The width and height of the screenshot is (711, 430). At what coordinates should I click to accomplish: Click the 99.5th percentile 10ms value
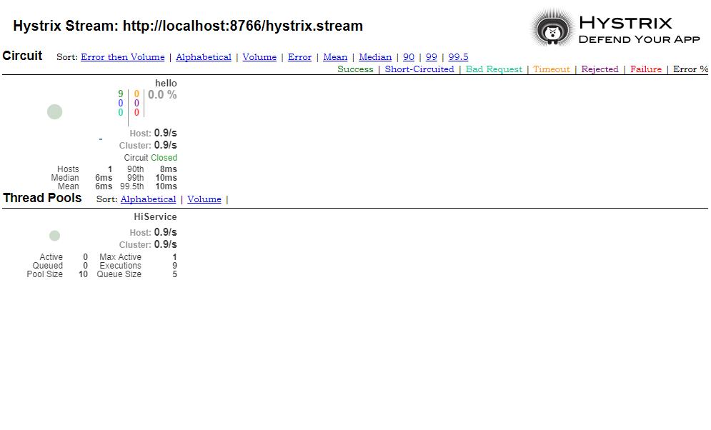point(166,186)
